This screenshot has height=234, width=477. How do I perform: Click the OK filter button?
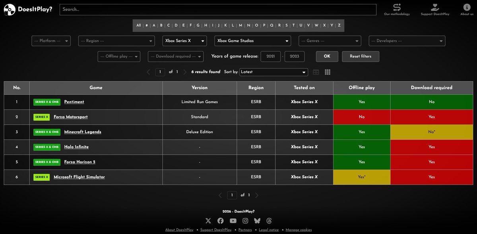327,56
